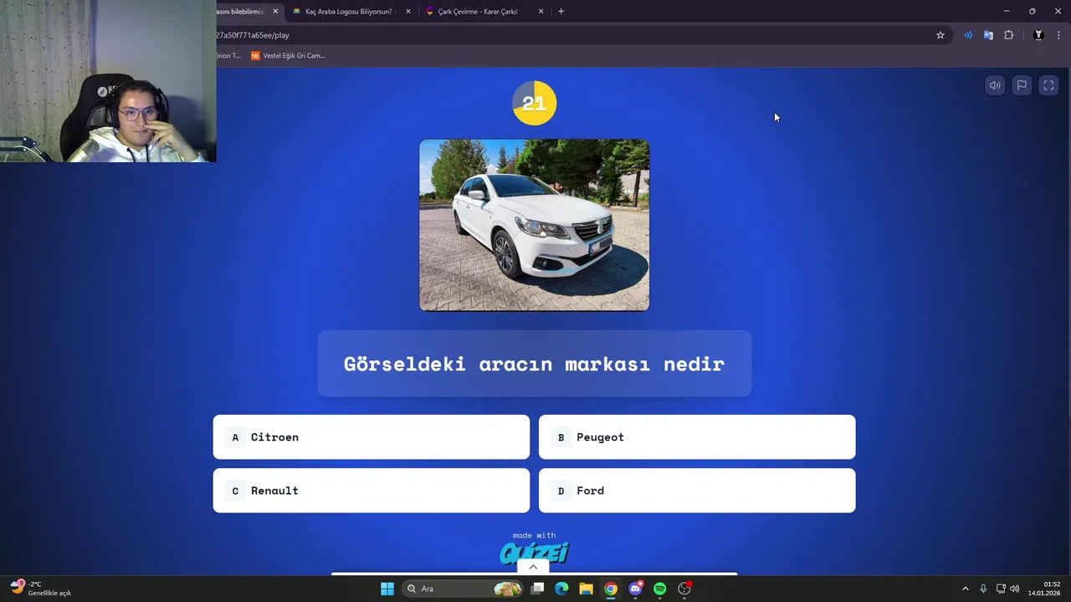Screen dimensions: 1071x602
Task: Open File Explorer from the taskbar
Action: [x=587, y=589]
